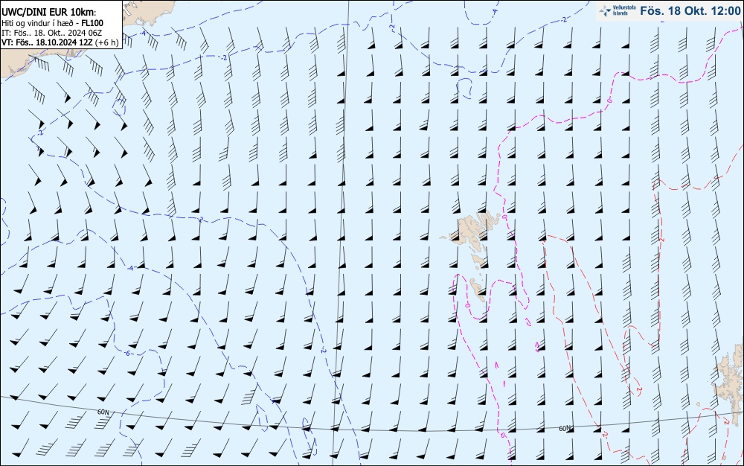
Task: Click the "-6" blue isotherm label
Action: pyautogui.click(x=126, y=354)
